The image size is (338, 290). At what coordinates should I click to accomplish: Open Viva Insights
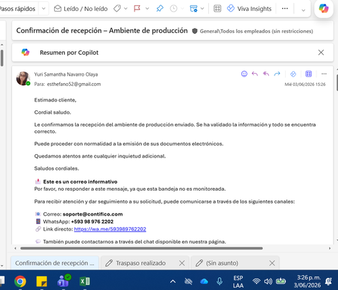click(249, 9)
